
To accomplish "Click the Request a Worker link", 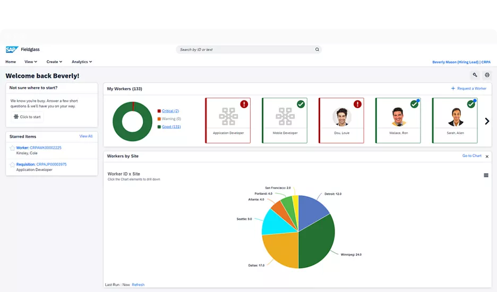I will point(468,89).
